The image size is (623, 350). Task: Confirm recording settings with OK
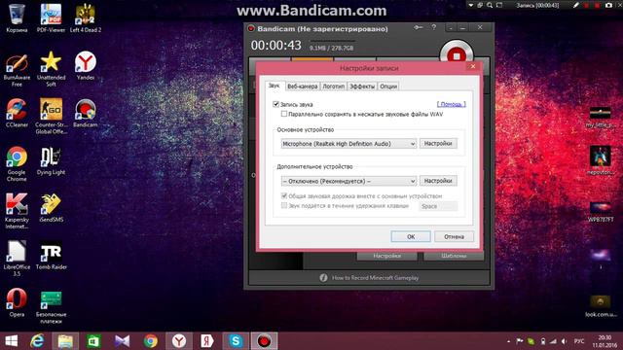411,236
